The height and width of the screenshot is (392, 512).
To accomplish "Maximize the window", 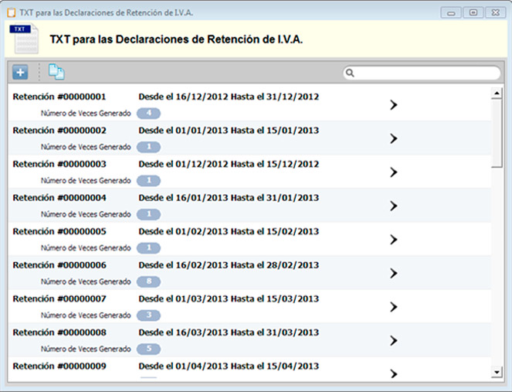I will tap(473, 12).
